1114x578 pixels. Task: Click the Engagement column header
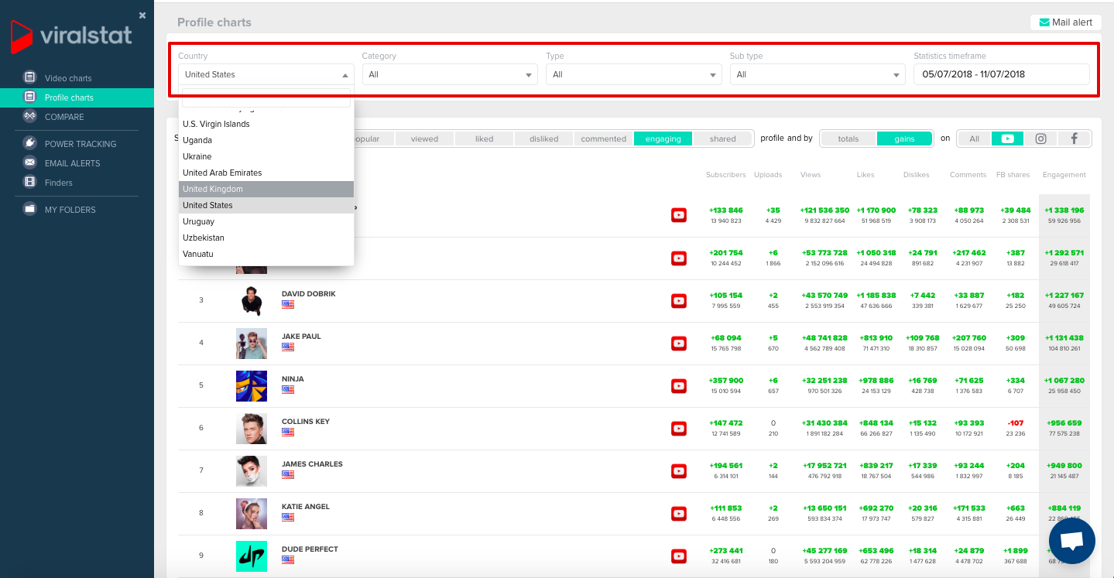tap(1064, 175)
